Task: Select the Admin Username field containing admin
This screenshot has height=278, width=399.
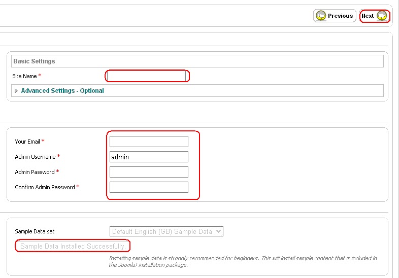Action: tap(149, 157)
